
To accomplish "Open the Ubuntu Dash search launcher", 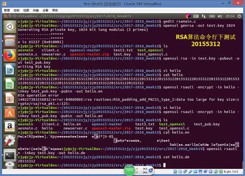I will [x=10, y=27].
